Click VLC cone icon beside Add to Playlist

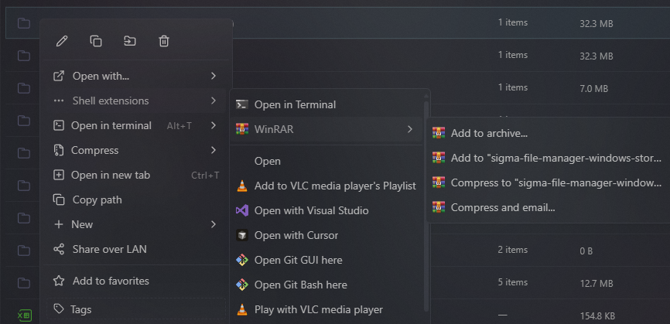[242, 186]
